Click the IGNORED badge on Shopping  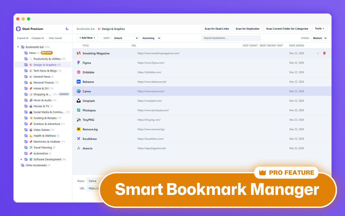[64, 94]
